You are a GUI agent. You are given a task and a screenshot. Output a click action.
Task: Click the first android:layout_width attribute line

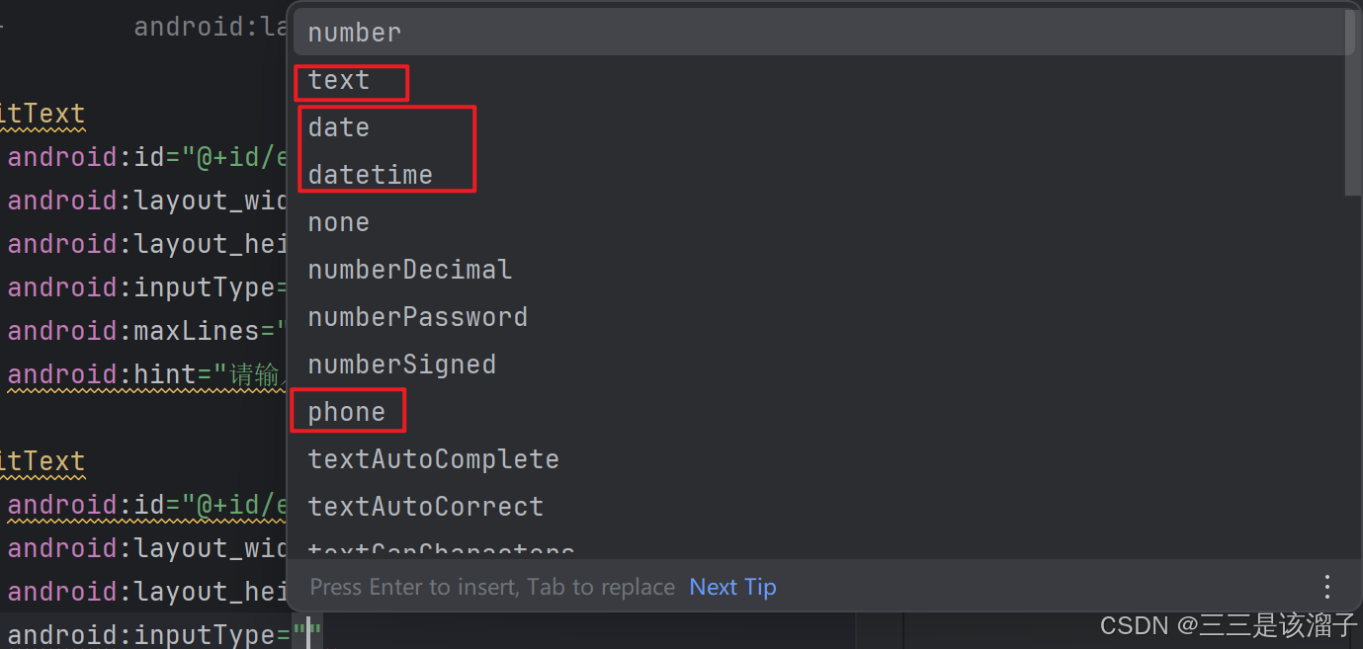(148, 201)
